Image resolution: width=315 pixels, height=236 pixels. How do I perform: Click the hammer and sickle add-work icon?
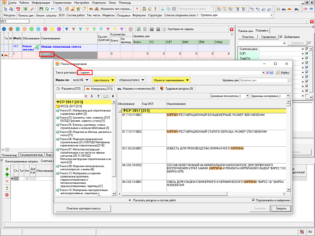click(67, 9)
